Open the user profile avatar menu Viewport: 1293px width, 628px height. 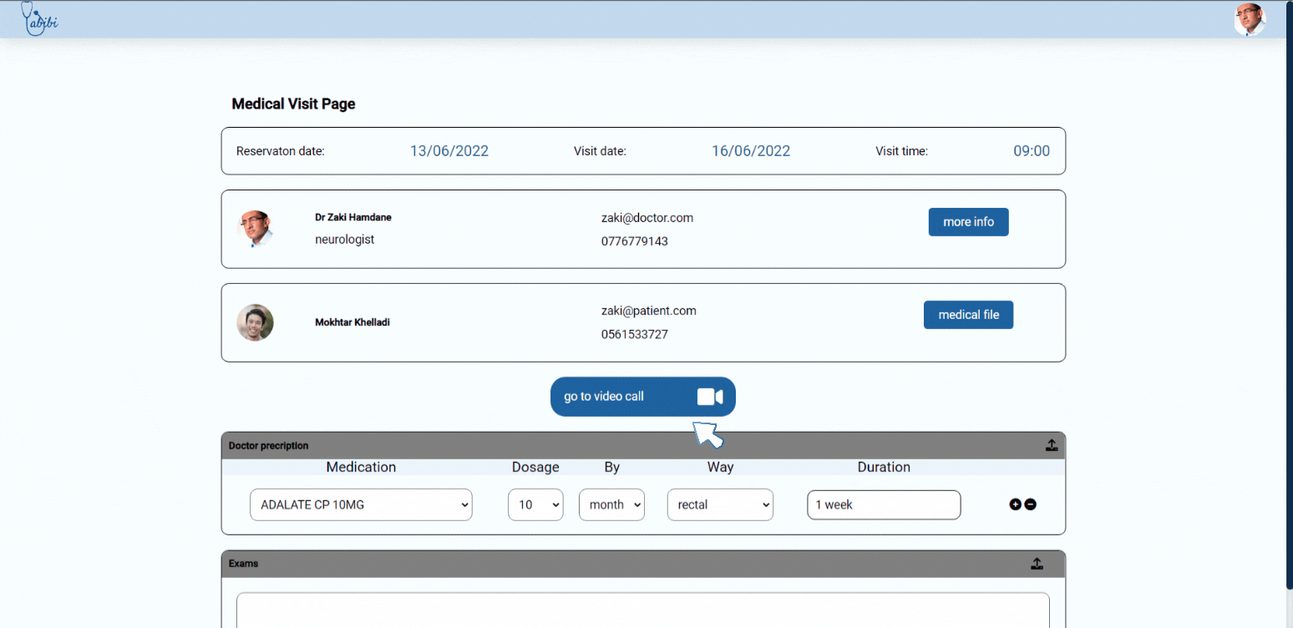(x=1249, y=19)
